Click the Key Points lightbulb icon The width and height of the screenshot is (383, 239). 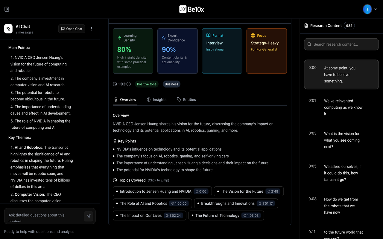[115, 141]
